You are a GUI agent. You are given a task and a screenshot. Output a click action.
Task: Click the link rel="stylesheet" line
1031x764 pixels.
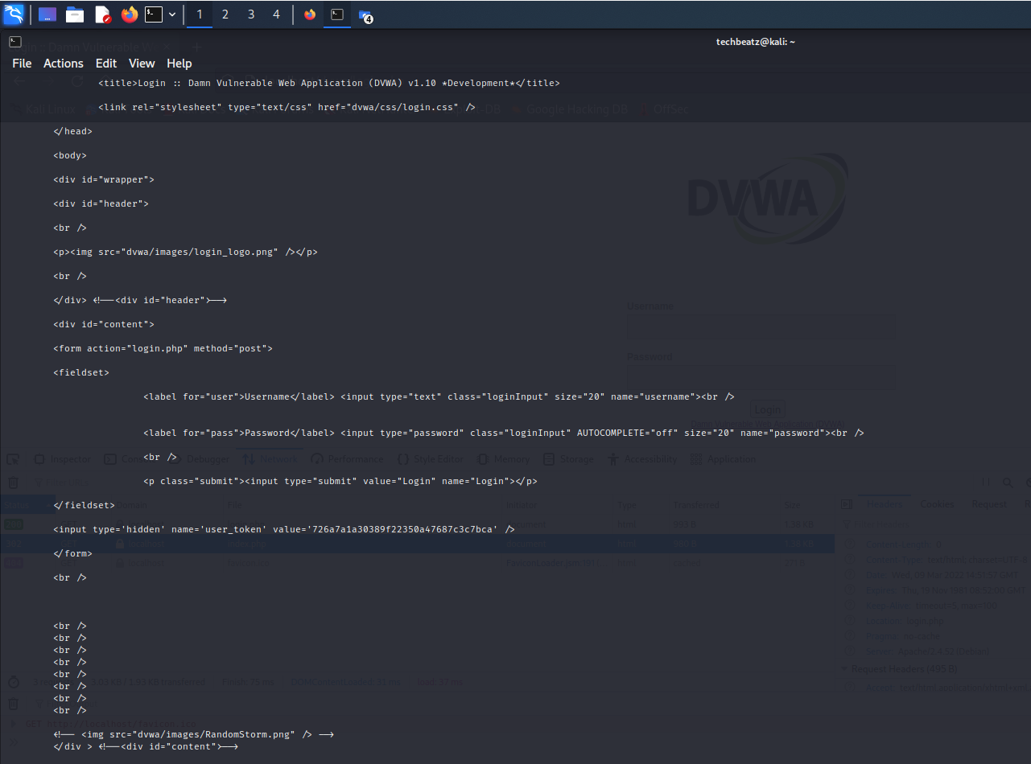point(287,107)
